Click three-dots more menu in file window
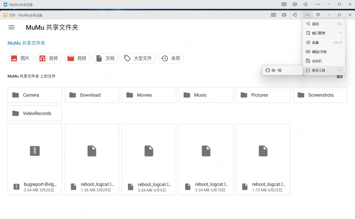 pos(307,15)
